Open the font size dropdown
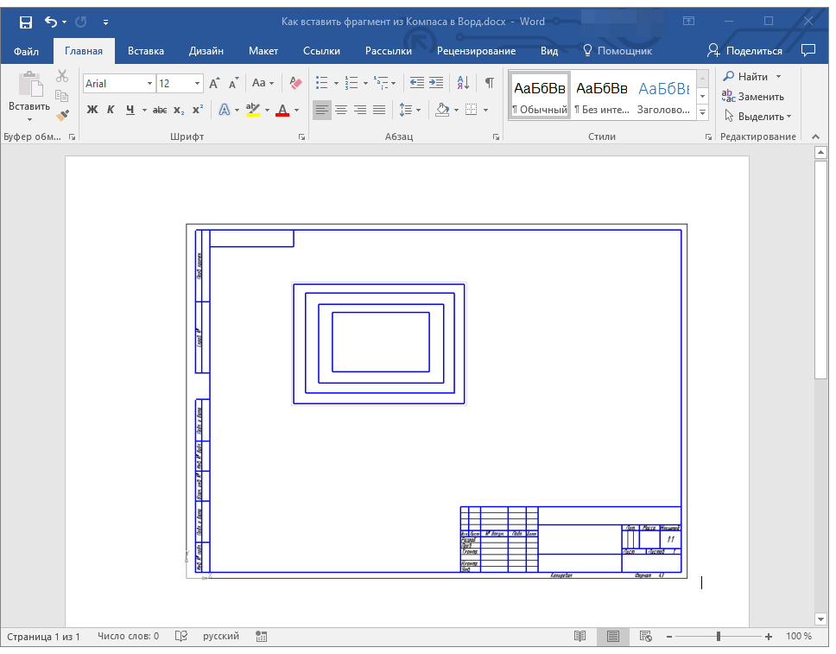Image resolution: width=836 pixels, height=654 pixels. [x=198, y=84]
